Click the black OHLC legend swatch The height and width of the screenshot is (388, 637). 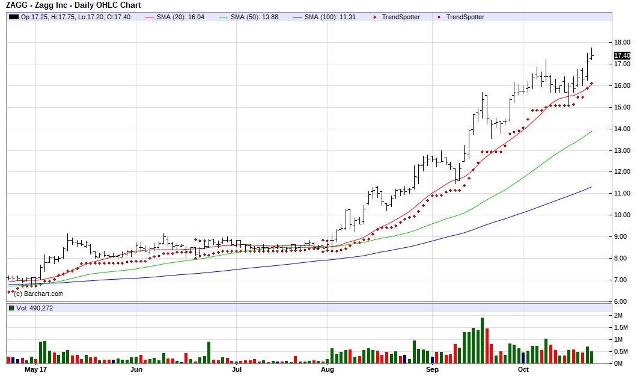pyautogui.click(x=13, y=17)
